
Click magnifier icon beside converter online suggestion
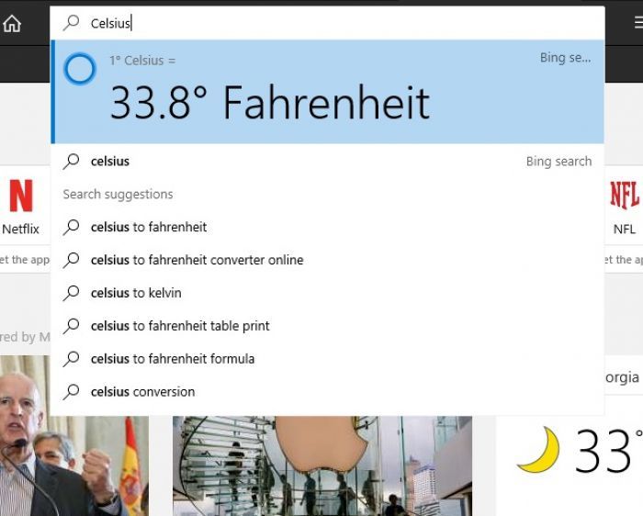(x=72, y=260)
